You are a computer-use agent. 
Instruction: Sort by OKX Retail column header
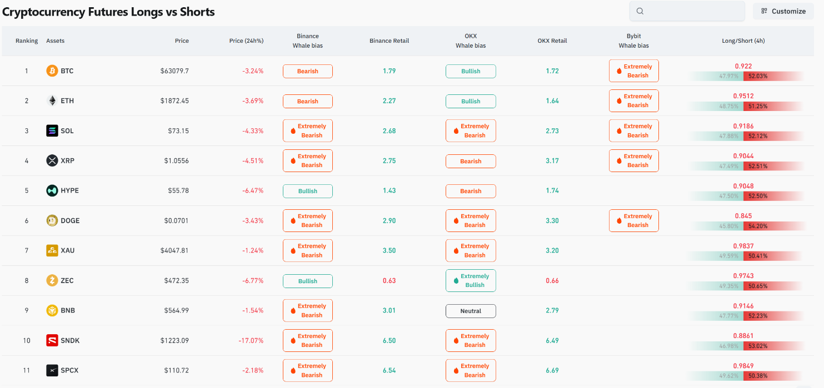coord(552,41)
